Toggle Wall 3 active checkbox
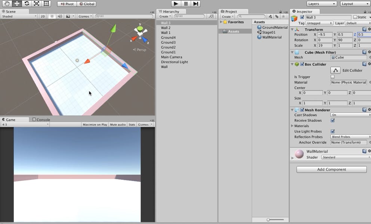 302,17
